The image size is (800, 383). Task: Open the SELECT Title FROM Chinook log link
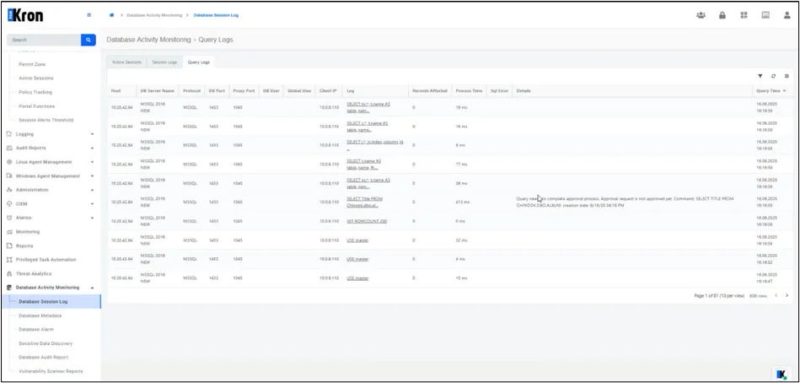coord(364,202)
